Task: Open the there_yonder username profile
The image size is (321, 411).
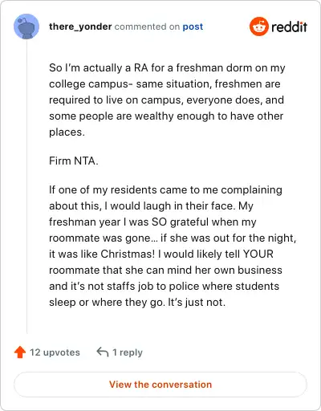Action: pyautogui.click(x=80, y=26)
